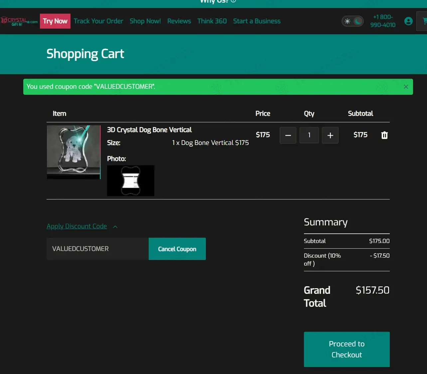
Task: Decrease quantity with minus button
Action: pyautogui.click(x=288, y=135)
